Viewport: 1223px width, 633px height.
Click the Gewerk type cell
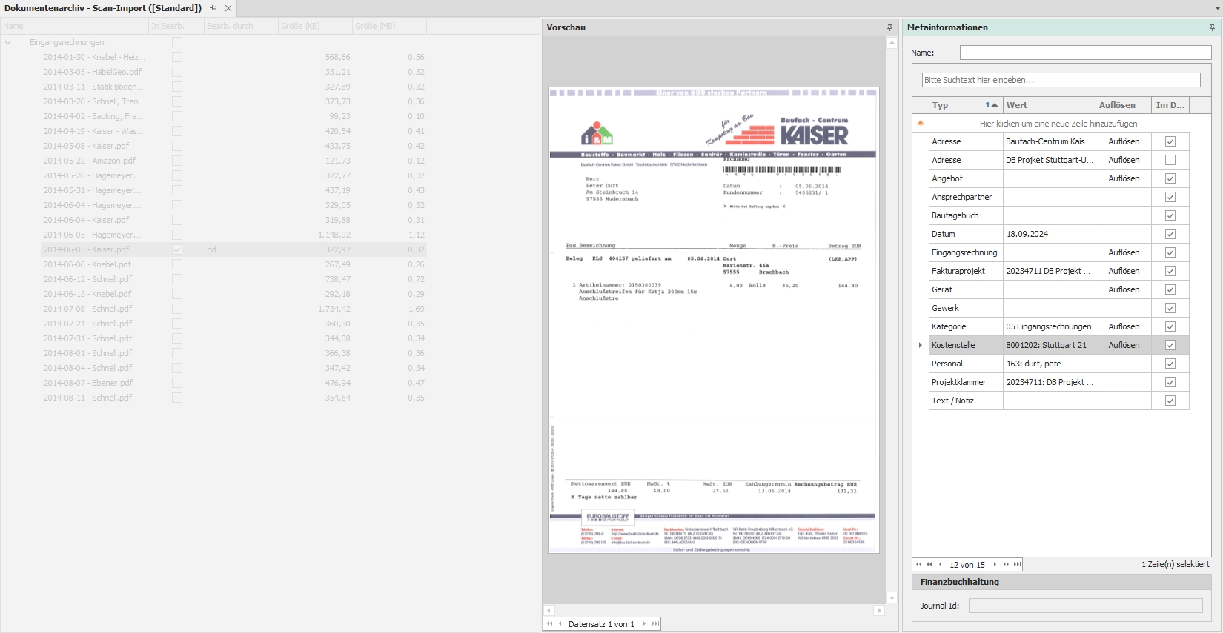(x=966, y=308)
